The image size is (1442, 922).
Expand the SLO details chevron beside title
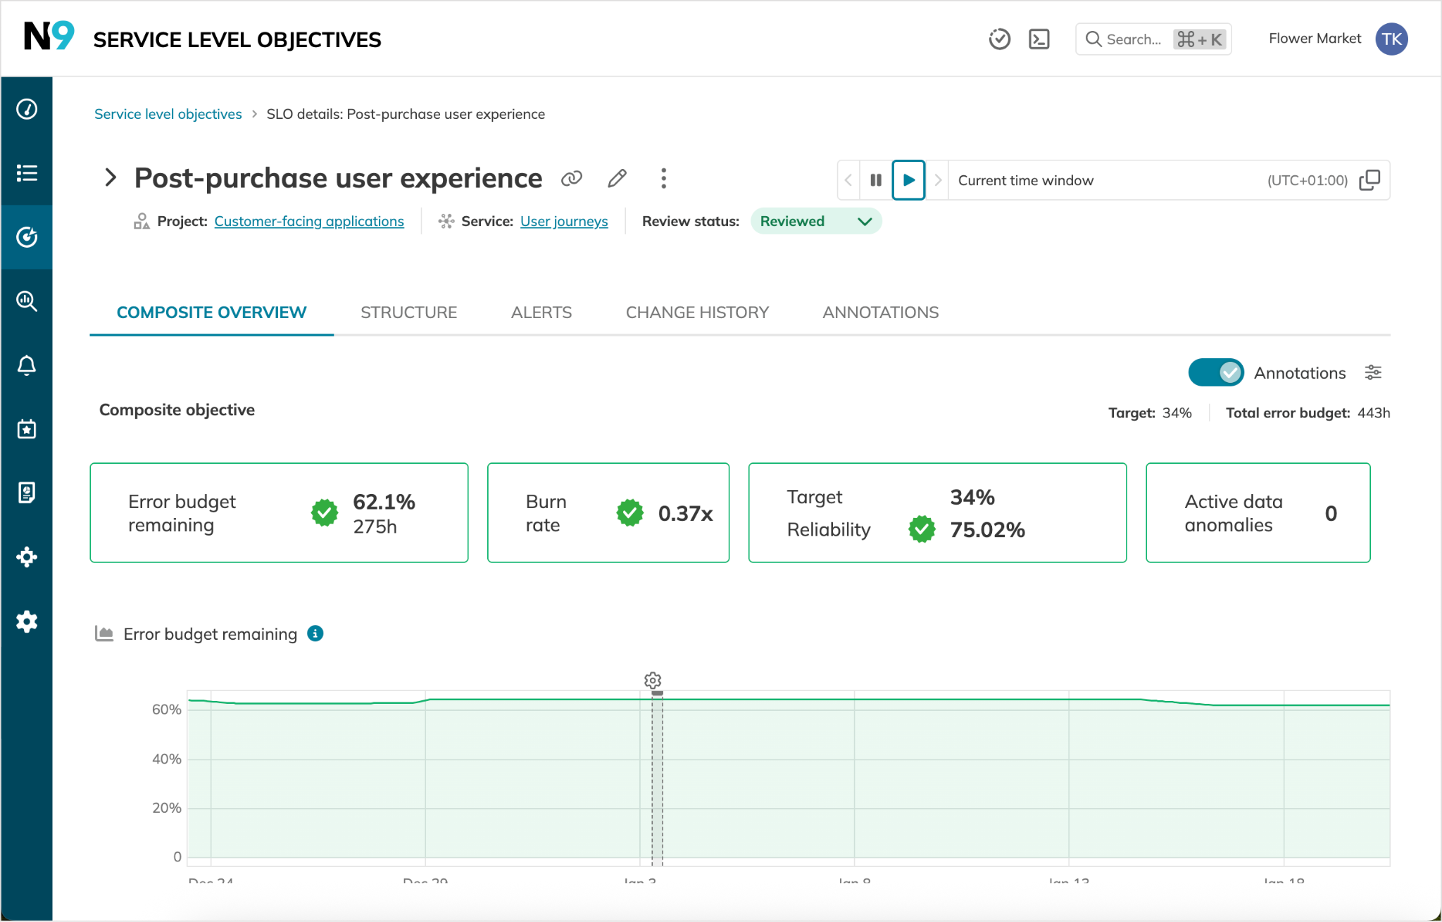[x=110, y=177]
